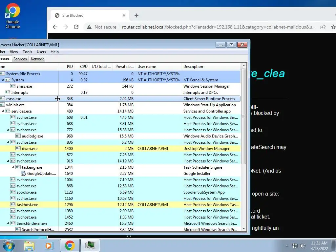This screenshot has height=252, width=336.
Task: Collapse the taskeng.exe tree node
Action: coord(13,167)
